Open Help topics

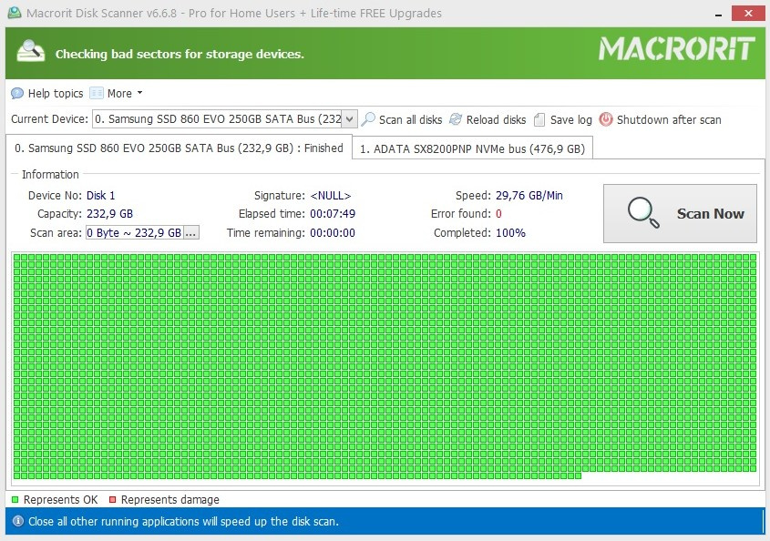(47, 93)
